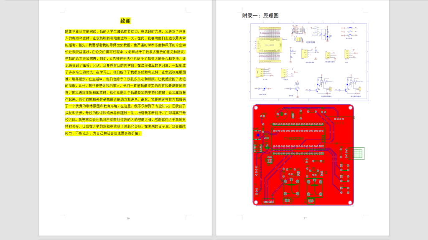Click the yellow microcontroller block in the schematic
The width and height of the screenshot is (428, 240).
[269, 45]
